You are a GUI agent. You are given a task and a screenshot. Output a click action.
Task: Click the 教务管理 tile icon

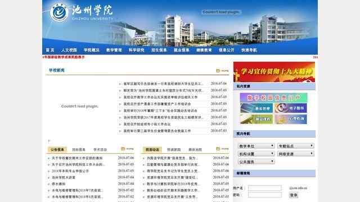coord(256,108)
